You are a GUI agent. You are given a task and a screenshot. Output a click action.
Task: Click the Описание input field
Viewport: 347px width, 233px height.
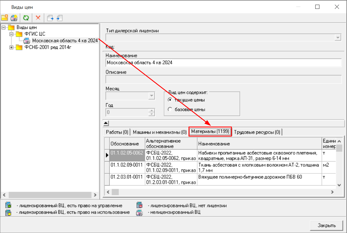click(223, 79)
